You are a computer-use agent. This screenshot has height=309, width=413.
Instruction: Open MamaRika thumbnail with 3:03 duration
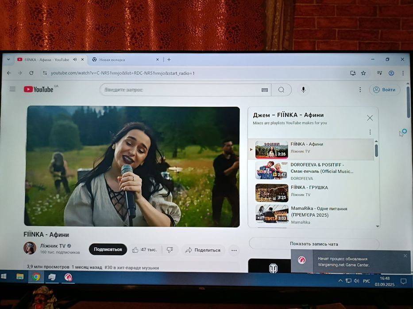(x=272, y=214)
